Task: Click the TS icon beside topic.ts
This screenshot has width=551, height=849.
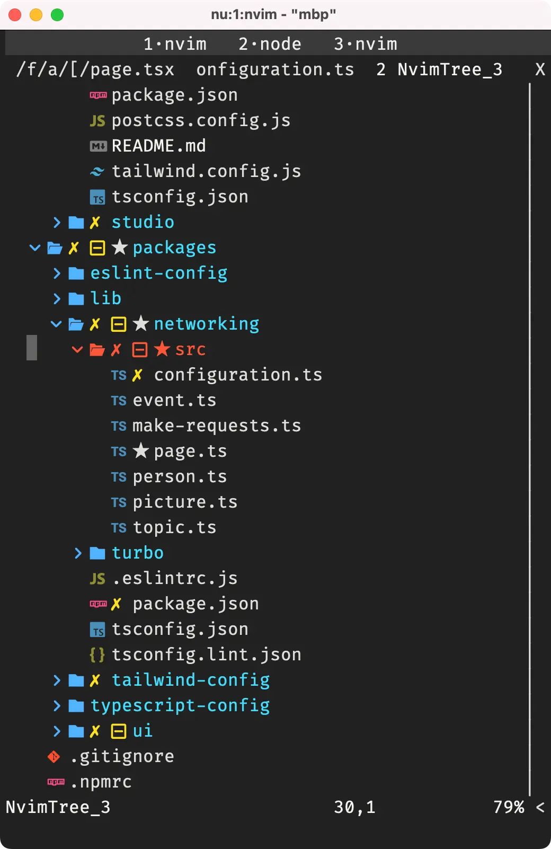Action: tap(119, 528)
